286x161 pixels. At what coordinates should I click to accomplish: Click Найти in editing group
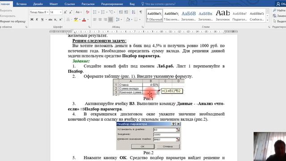279,10
